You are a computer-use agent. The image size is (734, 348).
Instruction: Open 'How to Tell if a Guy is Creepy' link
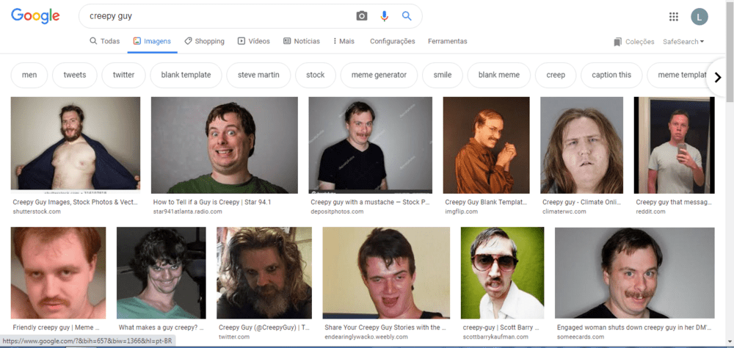click(x=212, y=203)
